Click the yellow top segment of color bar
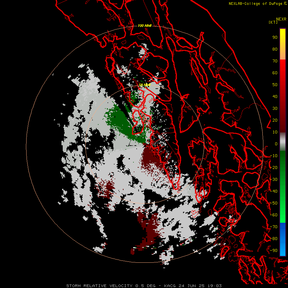Viewport: 288px width, 288px height. 283,44
